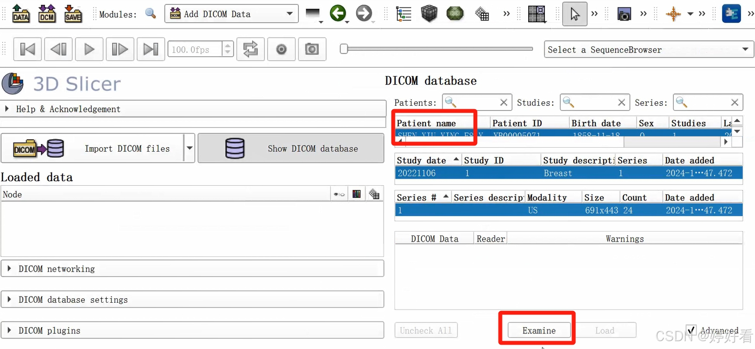
Task: Select the mouse pointer interaction mode
Action: (x=575, y=14)
